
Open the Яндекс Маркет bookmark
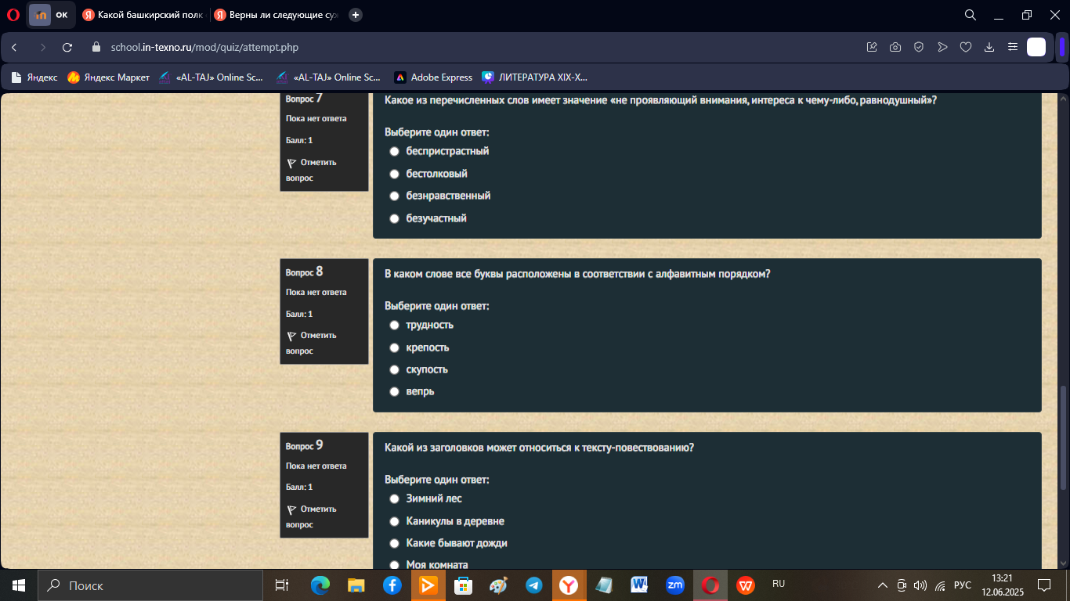click(x=108, y=77)
